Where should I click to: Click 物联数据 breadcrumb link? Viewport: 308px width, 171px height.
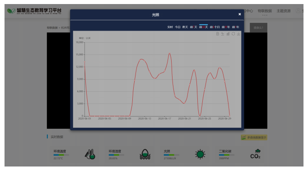pyautogui.click(x=52, y=28)
